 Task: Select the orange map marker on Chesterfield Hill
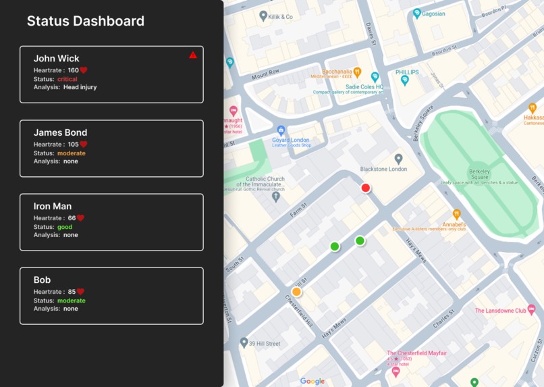[296, 292]
